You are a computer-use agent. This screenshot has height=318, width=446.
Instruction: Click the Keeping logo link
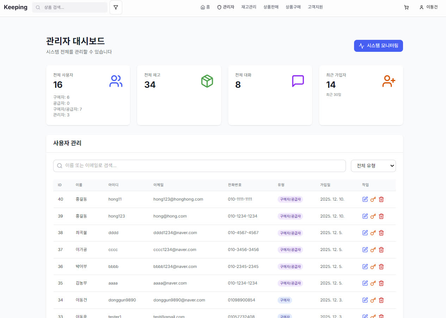click(x=16, y=7)
